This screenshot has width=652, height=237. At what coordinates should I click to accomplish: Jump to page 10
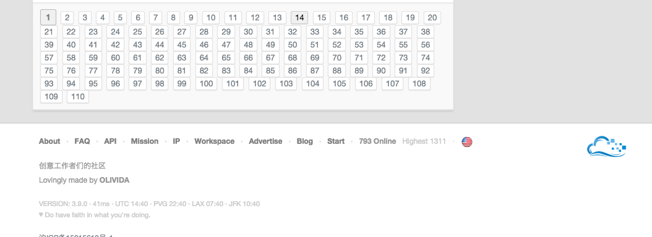click(x=211, y=18)
